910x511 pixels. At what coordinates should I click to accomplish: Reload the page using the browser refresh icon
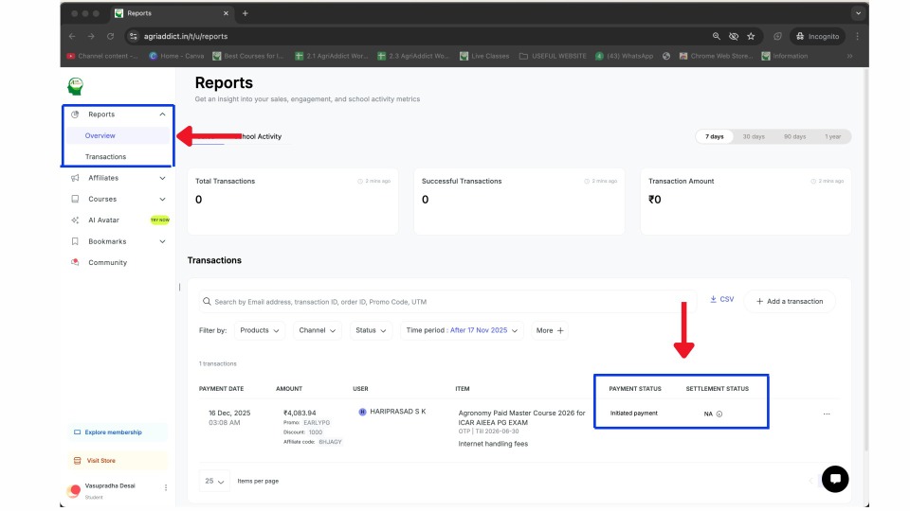[x=111, y=36]
